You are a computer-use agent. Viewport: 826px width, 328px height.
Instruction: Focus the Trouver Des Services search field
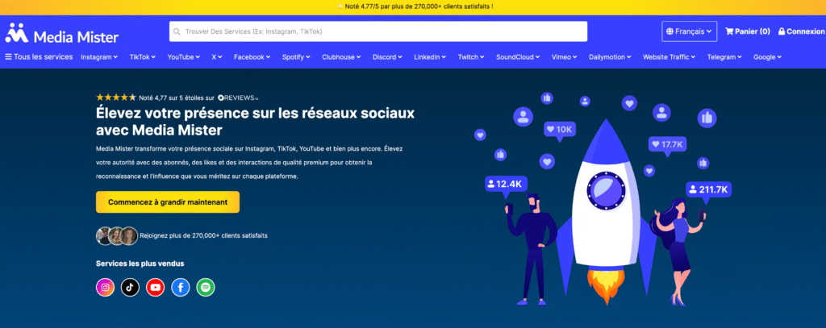378,31
